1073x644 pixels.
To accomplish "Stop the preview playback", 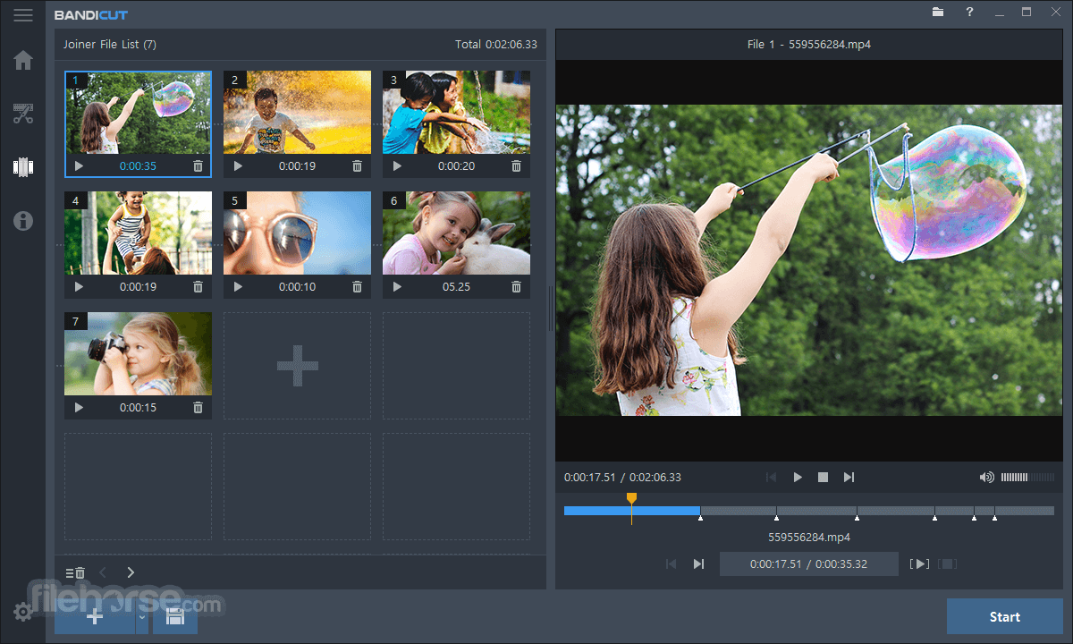I will pos(823,478).
